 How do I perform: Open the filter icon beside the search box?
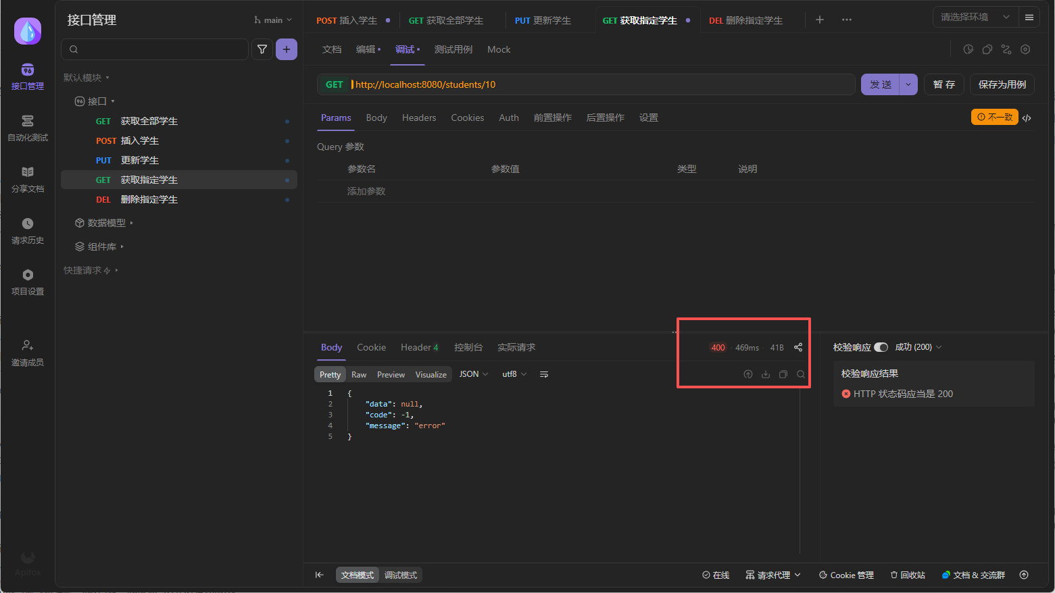(x=262, y=49)
